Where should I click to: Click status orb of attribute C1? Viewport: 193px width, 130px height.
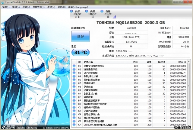click(x=74, y=107)
